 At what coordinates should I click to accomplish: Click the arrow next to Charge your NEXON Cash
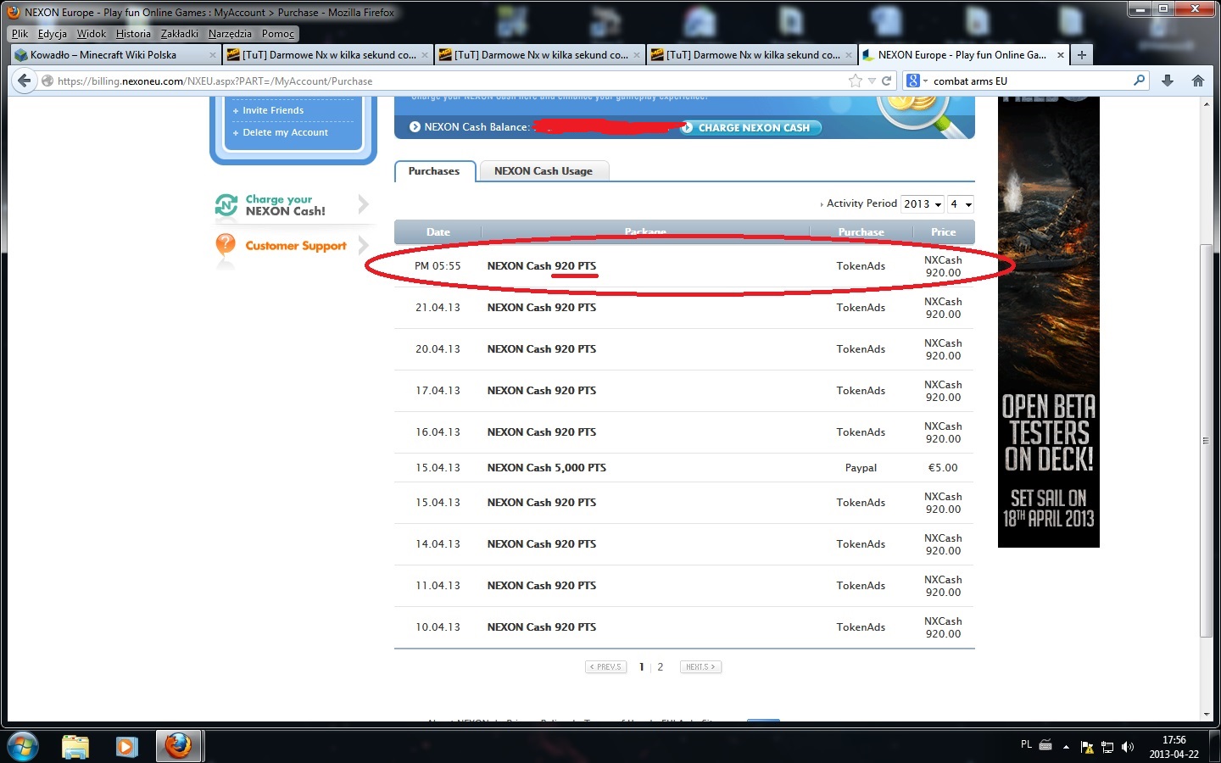click(363, 204)
